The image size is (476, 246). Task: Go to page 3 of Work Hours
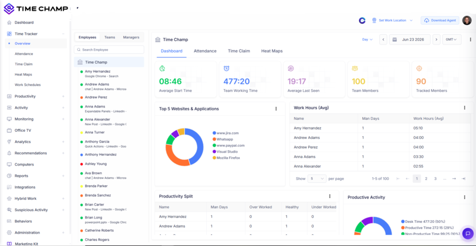(435, 178)
